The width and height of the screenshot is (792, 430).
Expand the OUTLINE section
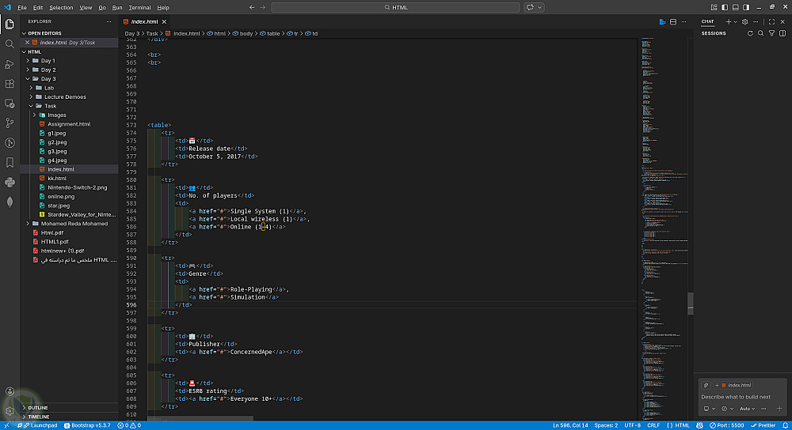pos(38,408)
